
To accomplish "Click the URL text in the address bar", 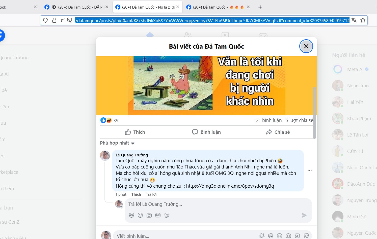I will click(212, 20).
